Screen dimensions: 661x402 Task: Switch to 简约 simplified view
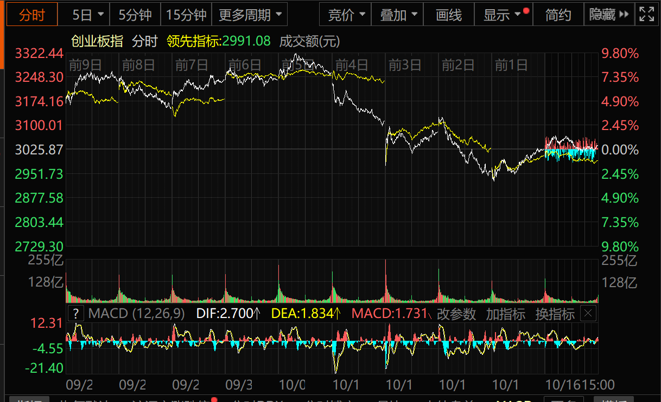tap(558, 15)
